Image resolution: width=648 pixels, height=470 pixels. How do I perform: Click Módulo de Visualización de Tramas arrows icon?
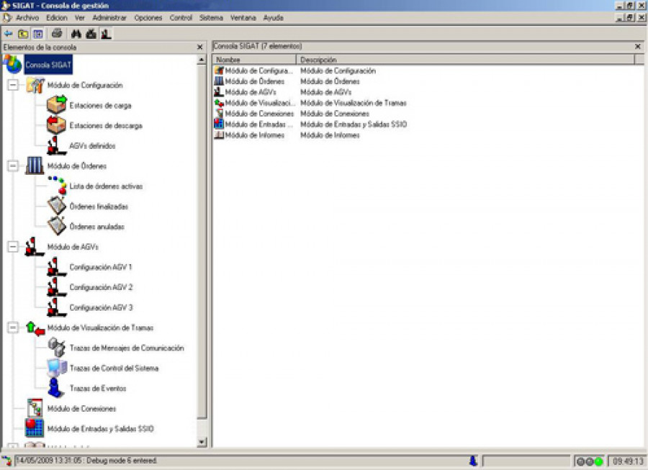[x=35, y=328]
